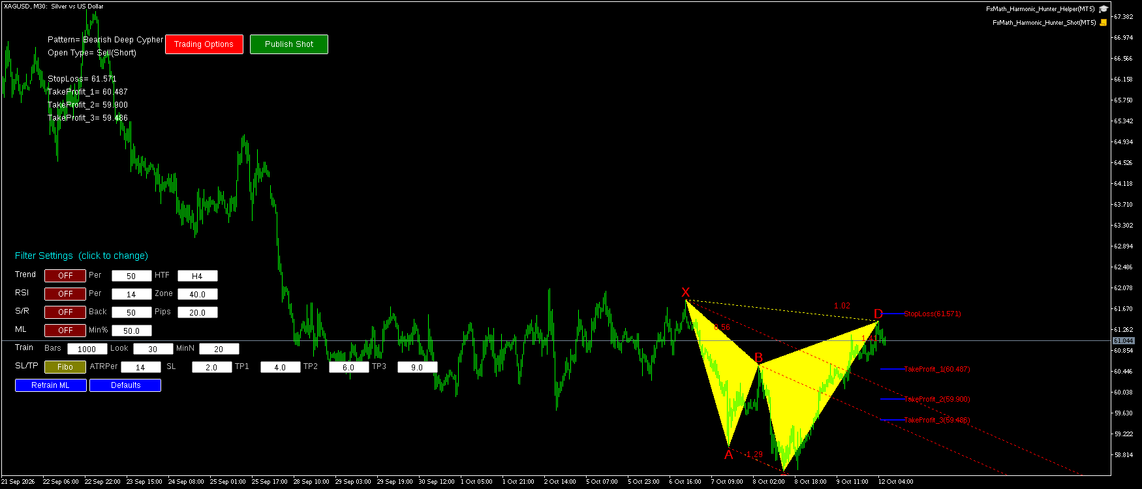Click the TP2 value 6.0

(x=349, y=367)
